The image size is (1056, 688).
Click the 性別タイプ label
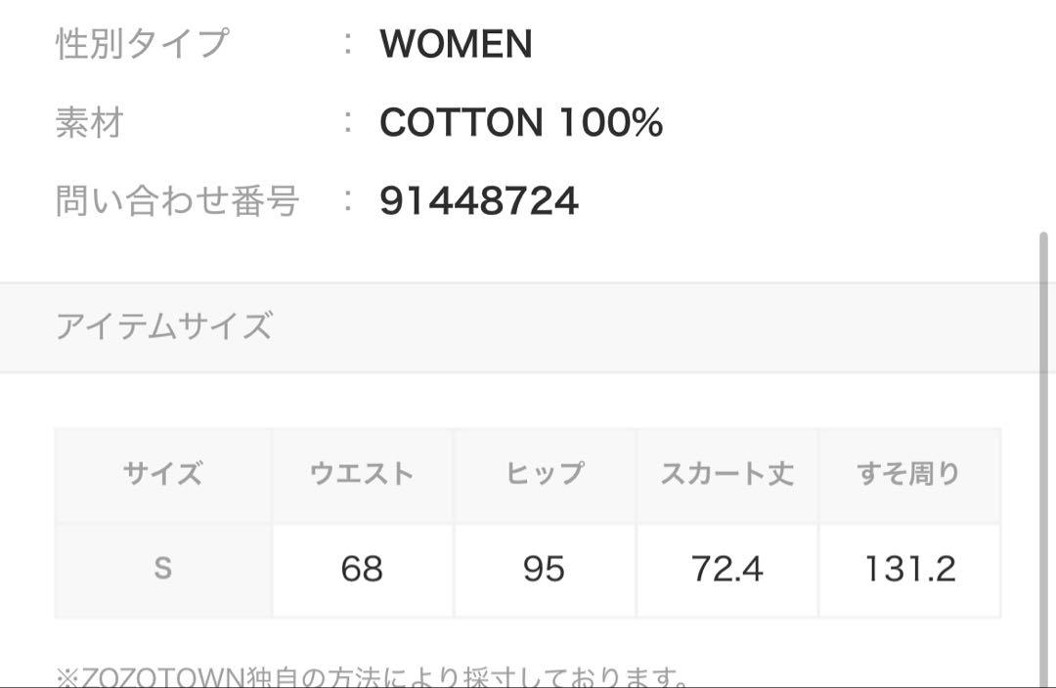pyautogui.click(x=143, y=44)
